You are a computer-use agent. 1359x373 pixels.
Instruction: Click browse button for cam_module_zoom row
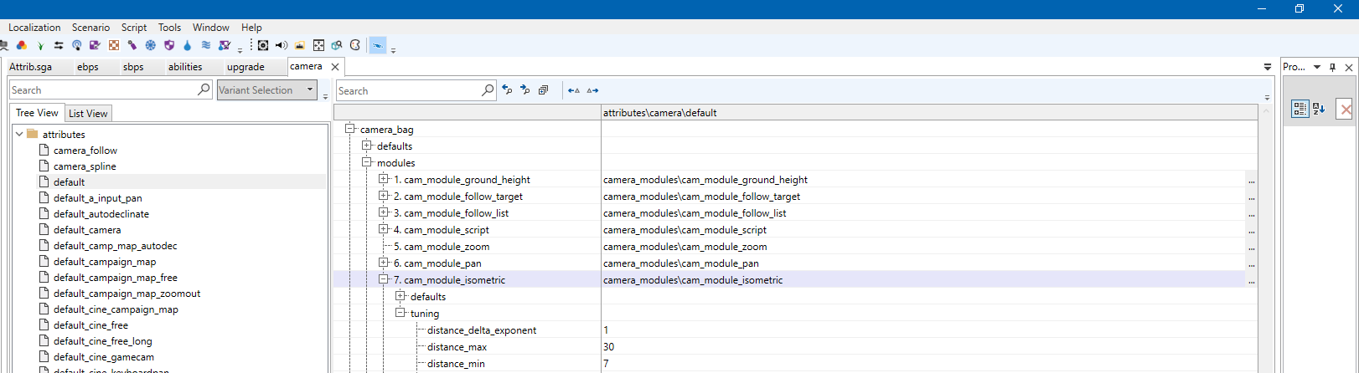tap(1251, 248)
